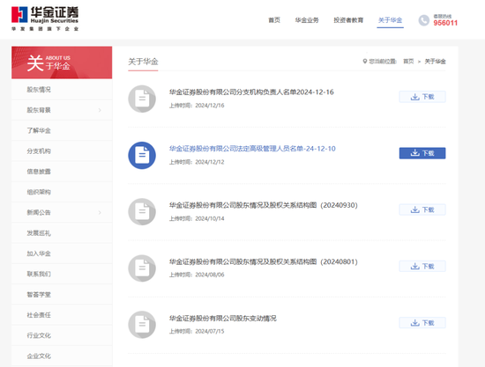The width and height of the screenshot is (485, 367).
Task: Click blue document icon for 法定高级管理人员名单
Action: [142, 155]
